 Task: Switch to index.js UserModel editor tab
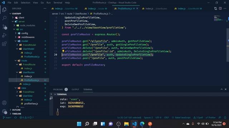click(188, 9)
